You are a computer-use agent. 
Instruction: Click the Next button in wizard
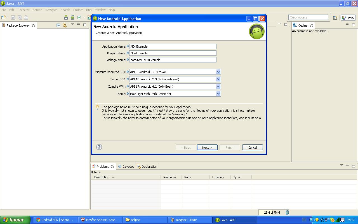coord(207,148)
